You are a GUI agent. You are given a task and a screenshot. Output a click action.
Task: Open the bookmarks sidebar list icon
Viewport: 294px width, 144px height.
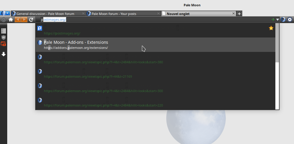point(4,31)
